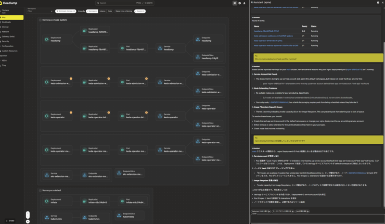Open AI Assistant settings gear
This screenshot has width=385, height=224.
[378, 2]
